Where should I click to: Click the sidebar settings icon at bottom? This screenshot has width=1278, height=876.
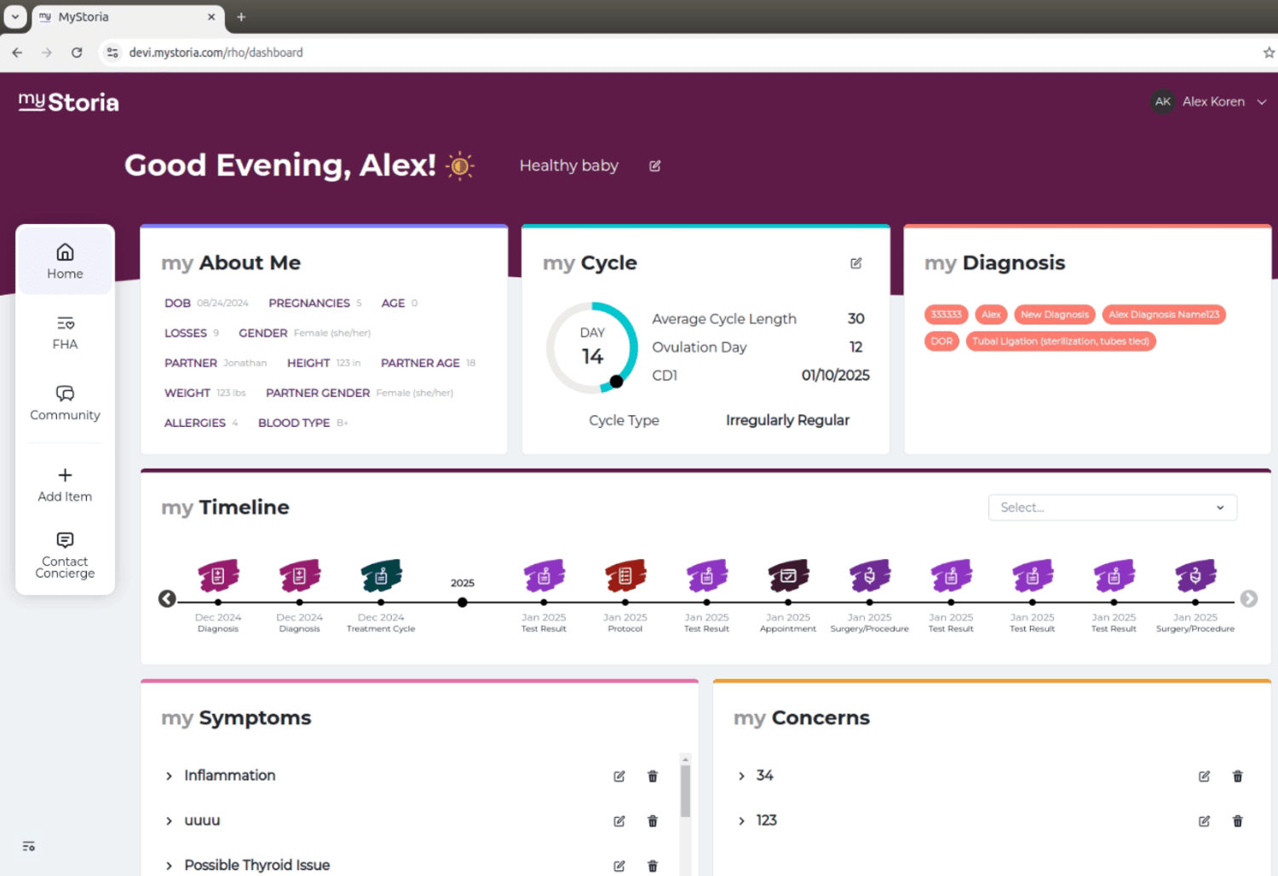29,846
